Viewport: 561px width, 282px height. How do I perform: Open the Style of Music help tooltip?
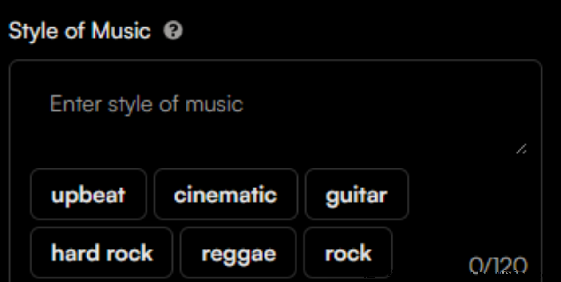(173, 31)
